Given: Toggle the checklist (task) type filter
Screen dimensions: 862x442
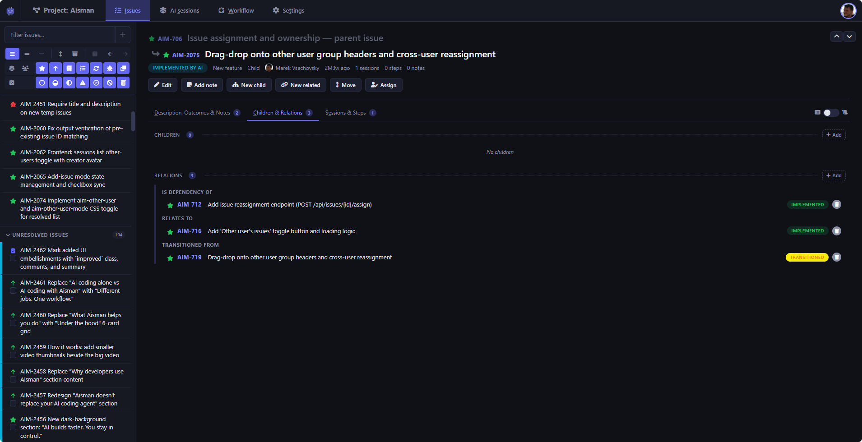Looking at the screenshot, I should point(83,69).
